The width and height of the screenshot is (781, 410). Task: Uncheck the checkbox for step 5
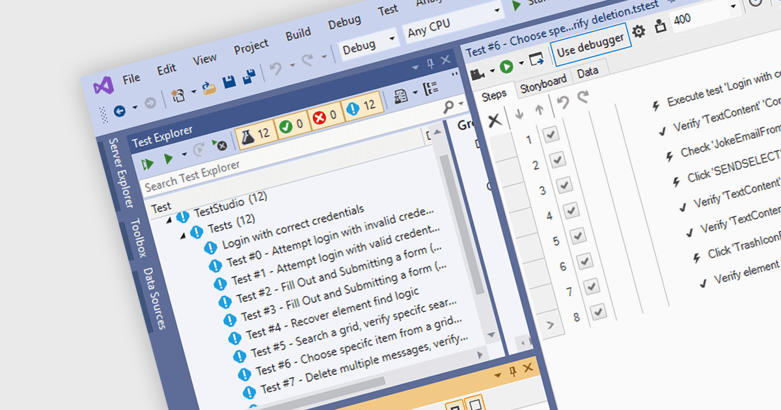click(x=578, y=236)
